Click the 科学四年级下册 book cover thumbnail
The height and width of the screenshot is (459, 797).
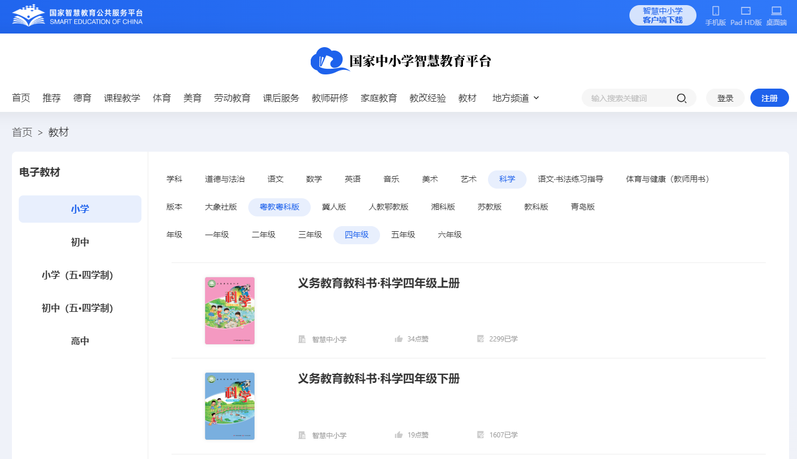pos(229,406)
